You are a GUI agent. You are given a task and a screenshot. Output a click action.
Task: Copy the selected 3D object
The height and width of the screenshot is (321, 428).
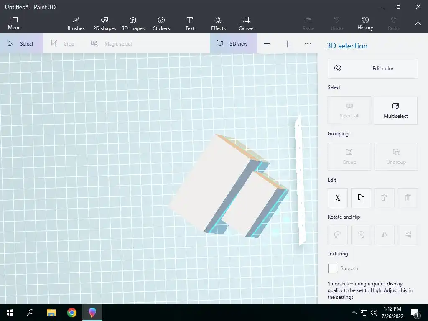click(361, 198)
